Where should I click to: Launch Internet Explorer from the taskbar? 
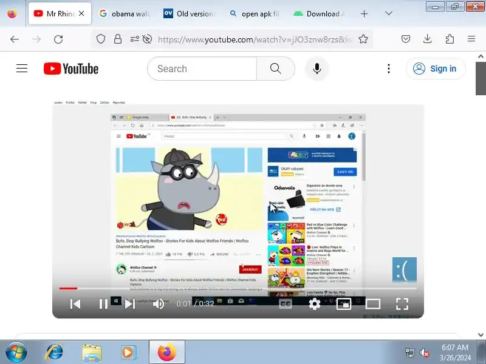click(x=55, y=352)
